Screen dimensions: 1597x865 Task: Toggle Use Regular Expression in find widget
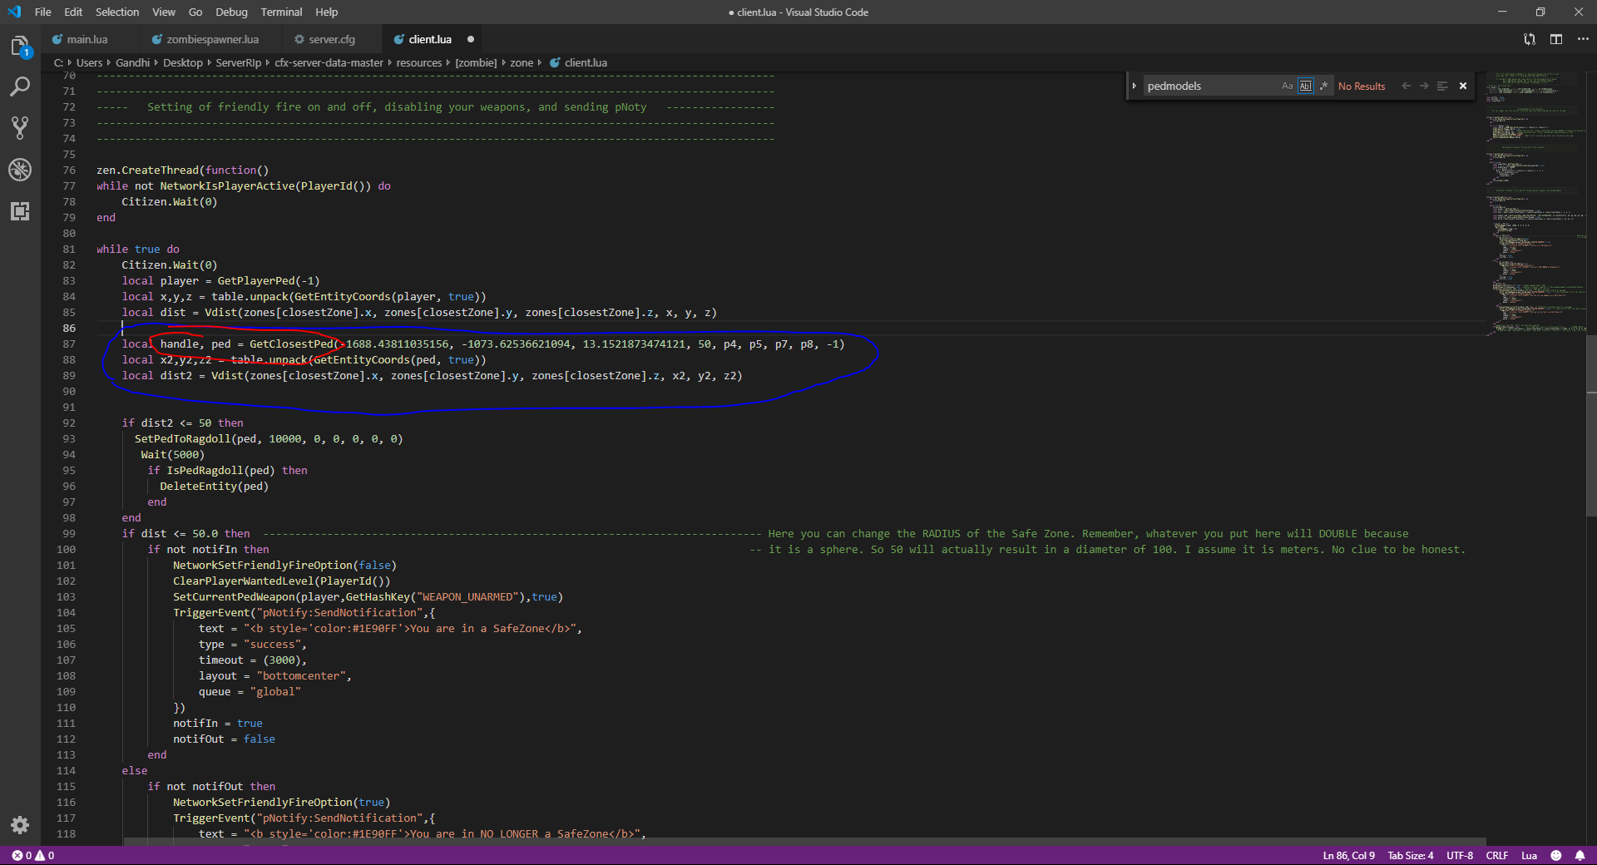[1323, 86]
